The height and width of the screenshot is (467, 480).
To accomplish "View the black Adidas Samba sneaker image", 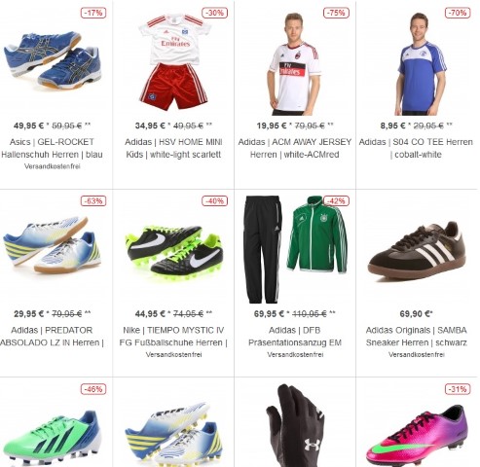I will click(x=417, y=251).
